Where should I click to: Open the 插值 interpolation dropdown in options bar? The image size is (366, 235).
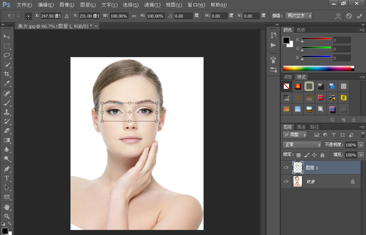[x=297, y=16]
